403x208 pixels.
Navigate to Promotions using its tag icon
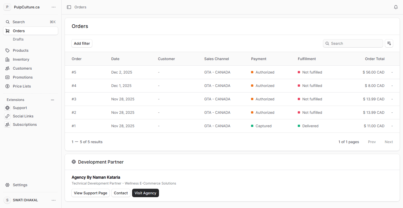[8, 77]
